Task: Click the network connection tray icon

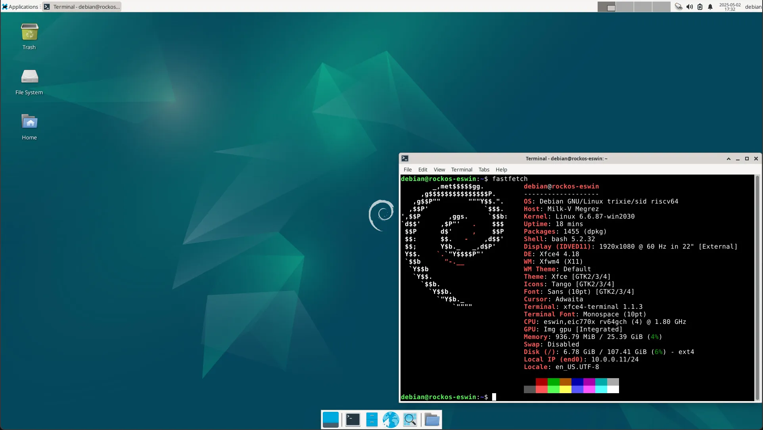Action: pos(679,7)
